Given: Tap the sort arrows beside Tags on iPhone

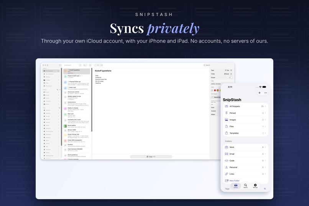Looking at the screenshot, I should pos(265,189).
